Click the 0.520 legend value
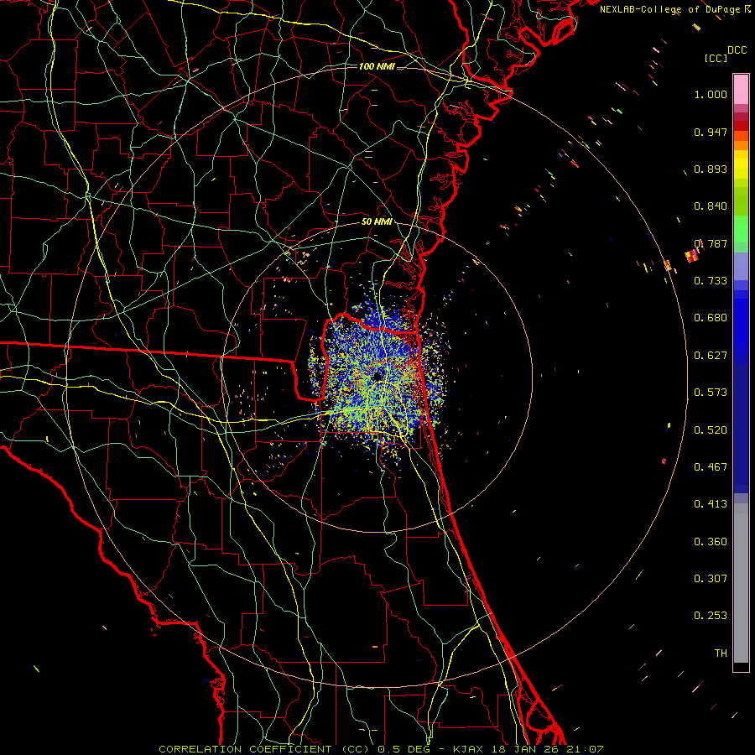The image size is (755, 755). pyautogui.click(x=711, y=430)
